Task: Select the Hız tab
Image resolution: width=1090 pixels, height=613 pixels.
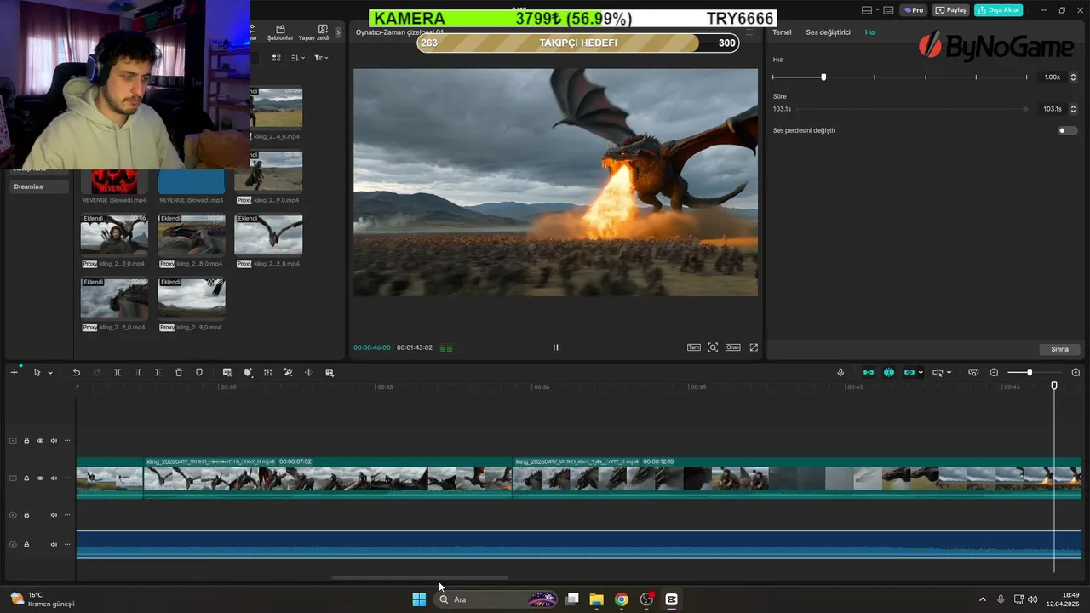Action: tap(870, 32)
